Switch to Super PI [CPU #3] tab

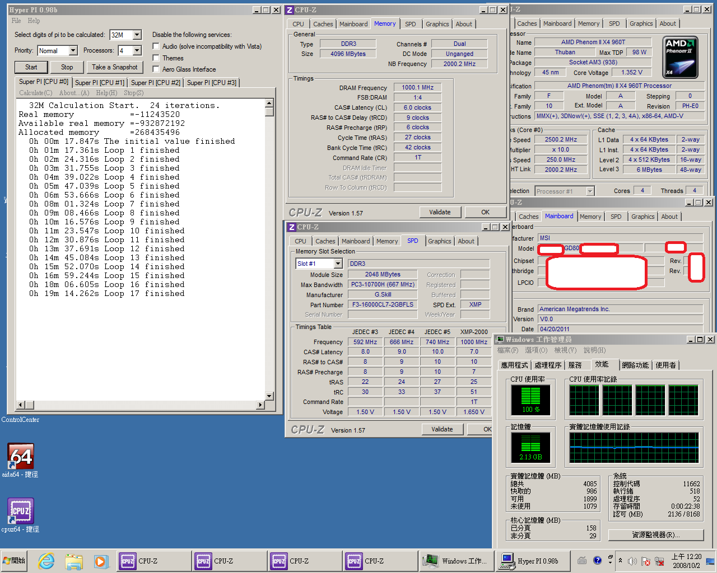[212, 82]
